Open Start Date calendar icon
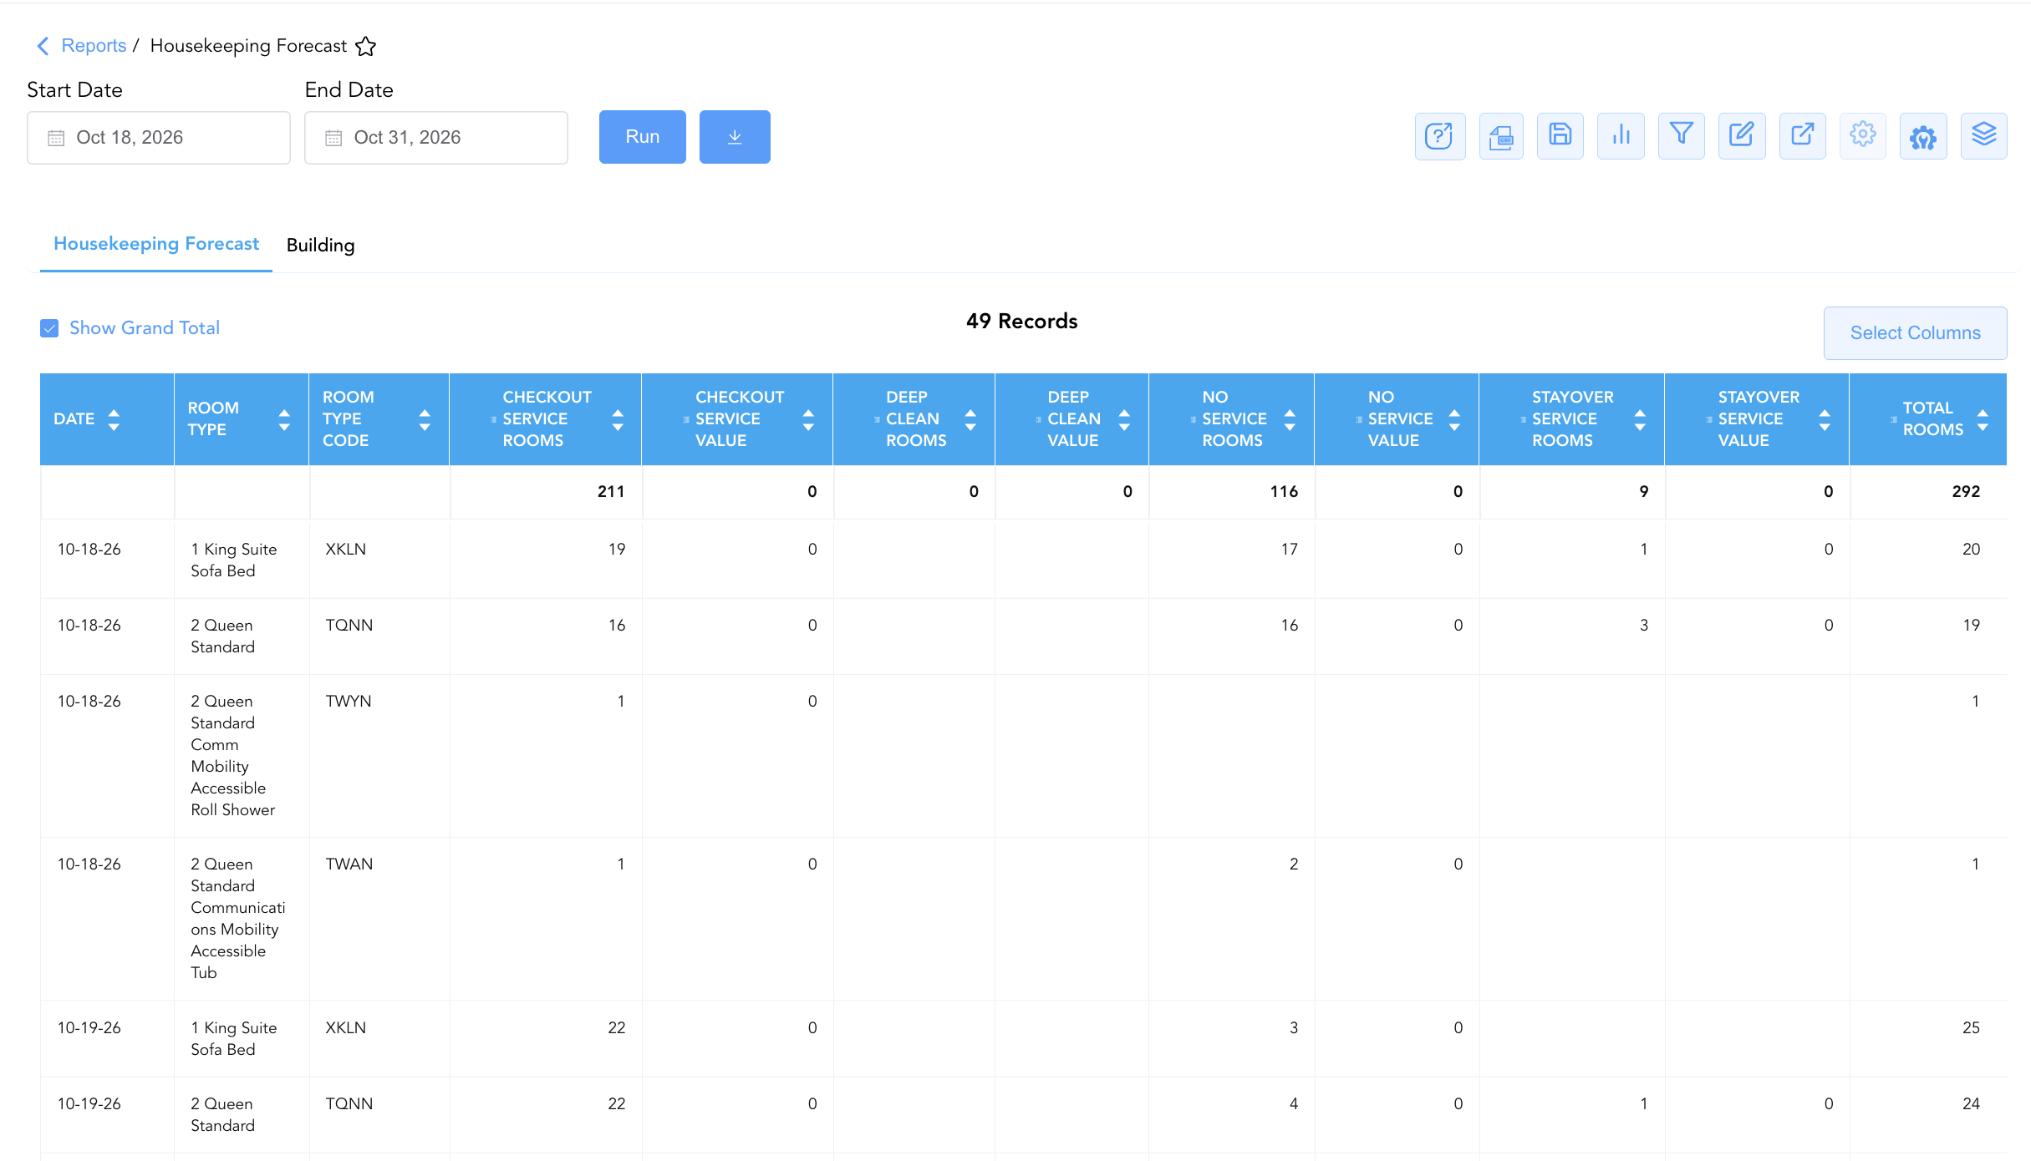 (x=56, y=138)
